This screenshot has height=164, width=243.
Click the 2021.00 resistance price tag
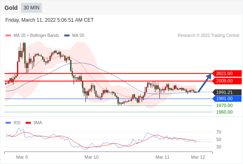pyautogui.click(x=227, y=73)
